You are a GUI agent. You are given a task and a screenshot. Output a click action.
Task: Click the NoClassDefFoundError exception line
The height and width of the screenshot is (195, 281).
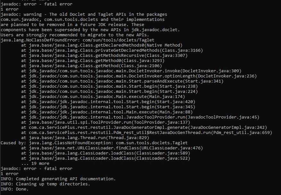[x=78, y=40]
